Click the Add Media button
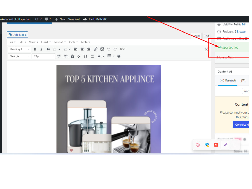Image resolution: width=252 pixels, height=189 pixels. (x=17, y=35)
